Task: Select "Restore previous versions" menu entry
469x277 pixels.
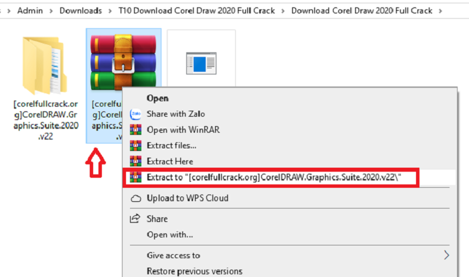Action: [194, 271]
